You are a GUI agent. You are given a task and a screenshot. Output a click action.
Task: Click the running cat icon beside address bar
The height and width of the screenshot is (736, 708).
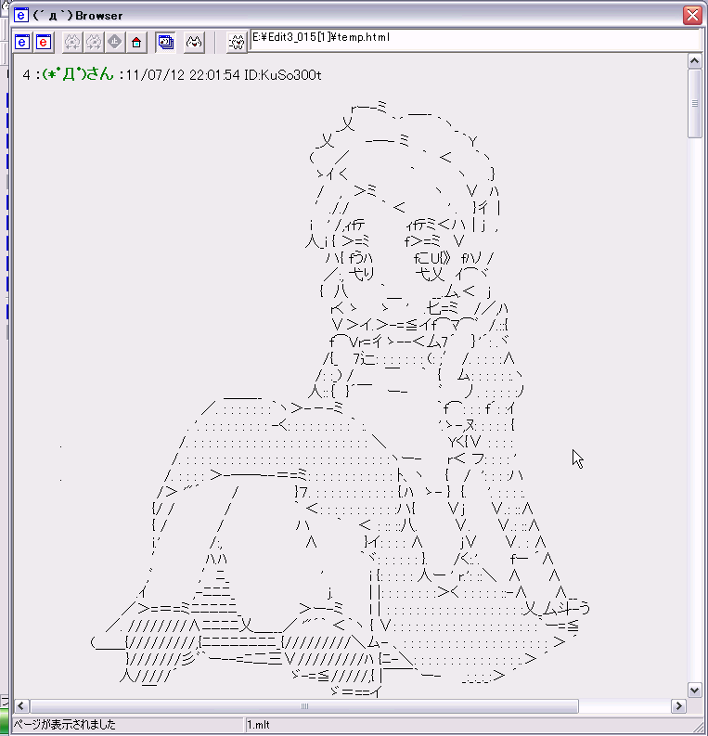click(x=237, y=43)
